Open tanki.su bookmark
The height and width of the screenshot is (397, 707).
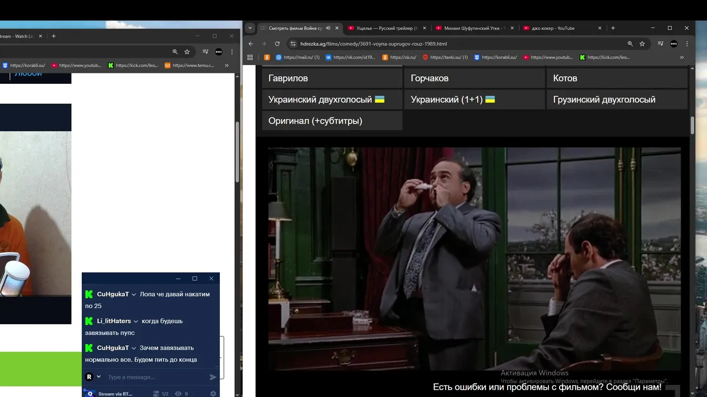[x=446, y=57]
